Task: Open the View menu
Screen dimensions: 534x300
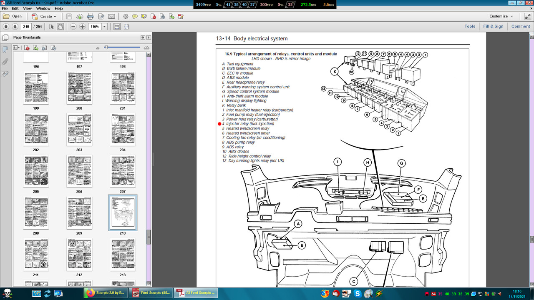Action: (27, 8)
